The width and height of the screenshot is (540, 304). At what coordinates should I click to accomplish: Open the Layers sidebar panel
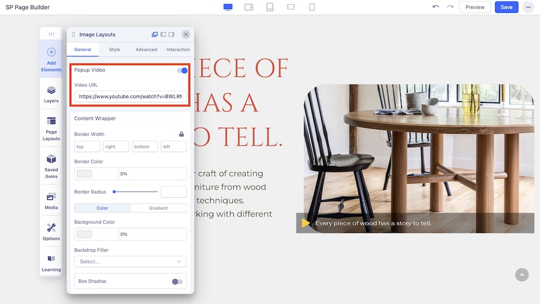pos(51,94)
